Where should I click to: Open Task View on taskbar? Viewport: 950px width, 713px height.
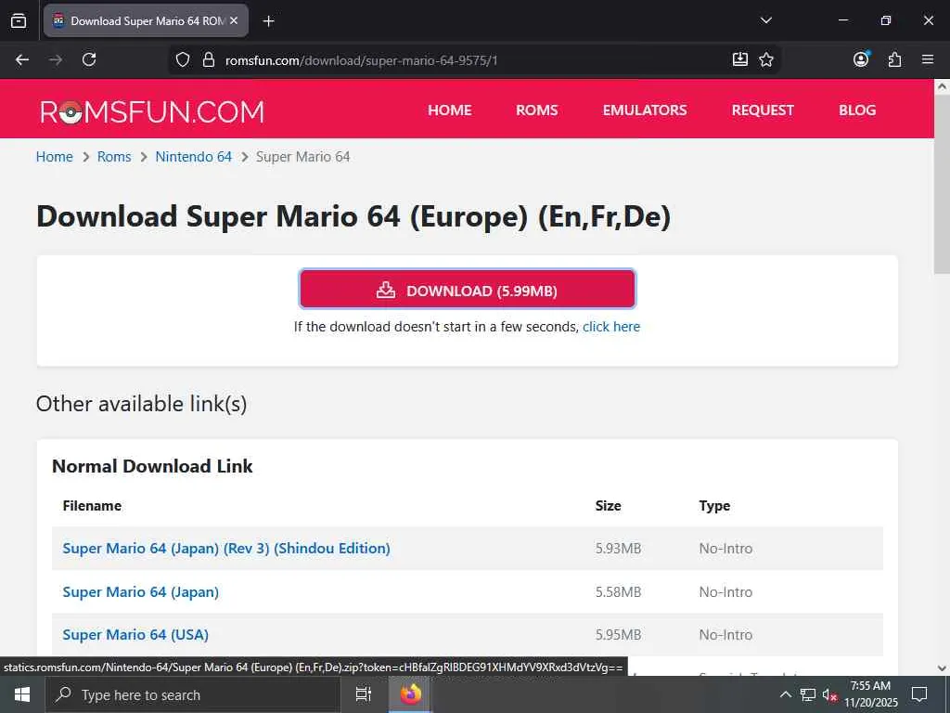pyautogui.click(x=363, y=694)
